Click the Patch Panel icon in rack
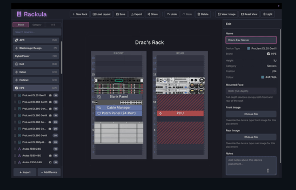 (x=99, y=113)
